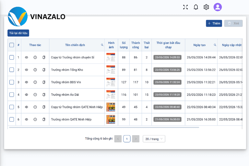Show info for Trưởng nhóm BĐS Vin
The width and height of the screenshot is (249, 166).
coord(35,82)
